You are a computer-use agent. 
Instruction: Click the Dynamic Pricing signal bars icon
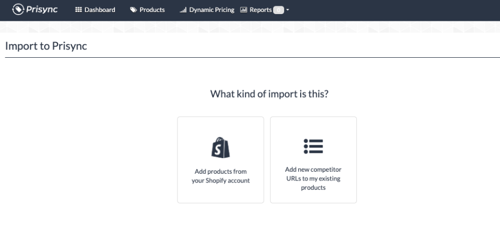[x=183, y=10]
